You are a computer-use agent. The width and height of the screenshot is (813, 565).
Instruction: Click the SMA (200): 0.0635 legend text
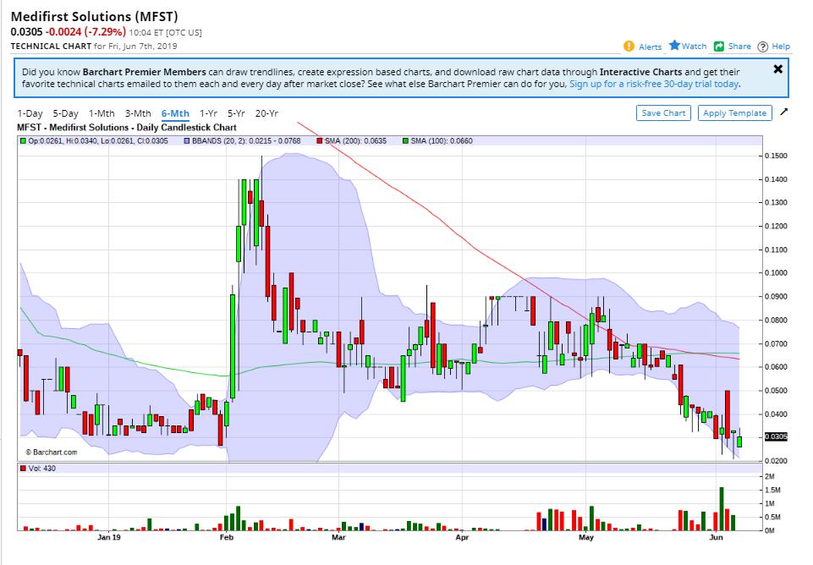(355, 141)
